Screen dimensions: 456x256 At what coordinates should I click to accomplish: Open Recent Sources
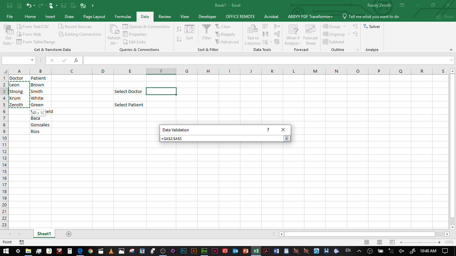click(75, 27)
